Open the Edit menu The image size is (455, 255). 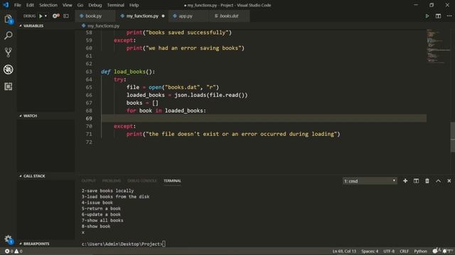click(30, 5)
